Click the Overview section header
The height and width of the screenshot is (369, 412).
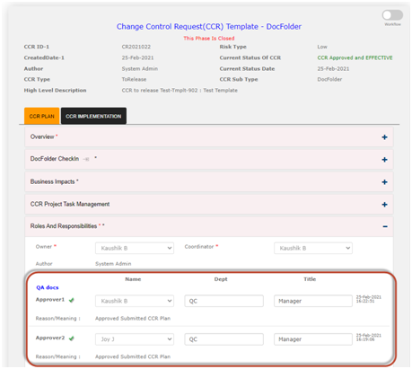(x=209, y=137)
